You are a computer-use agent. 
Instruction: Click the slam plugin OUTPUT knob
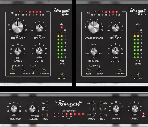click(x=115, y=51)
